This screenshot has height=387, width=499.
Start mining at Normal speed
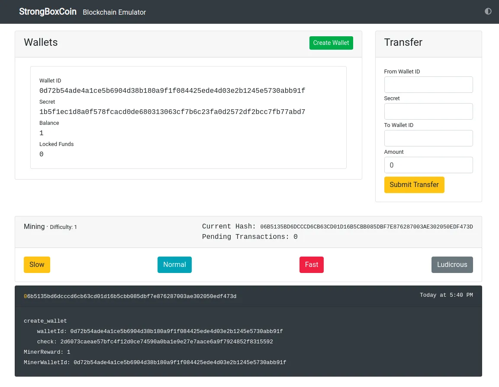click(x=174, y=265)
